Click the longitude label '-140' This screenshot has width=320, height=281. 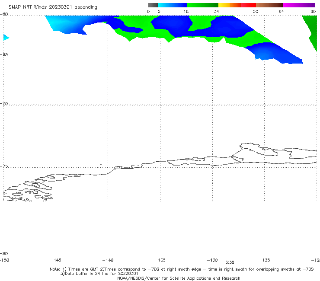click(x=108, y=260)
